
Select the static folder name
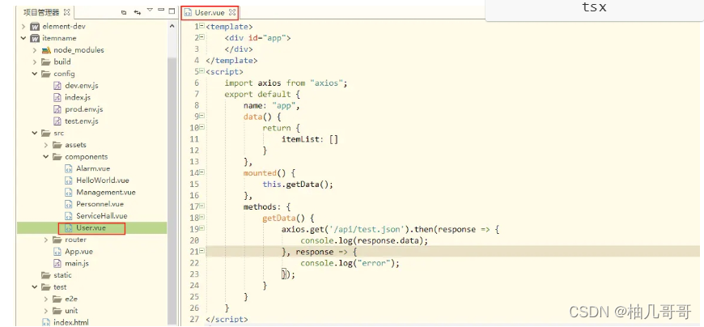pyautogui.click(x=62, y=275)
